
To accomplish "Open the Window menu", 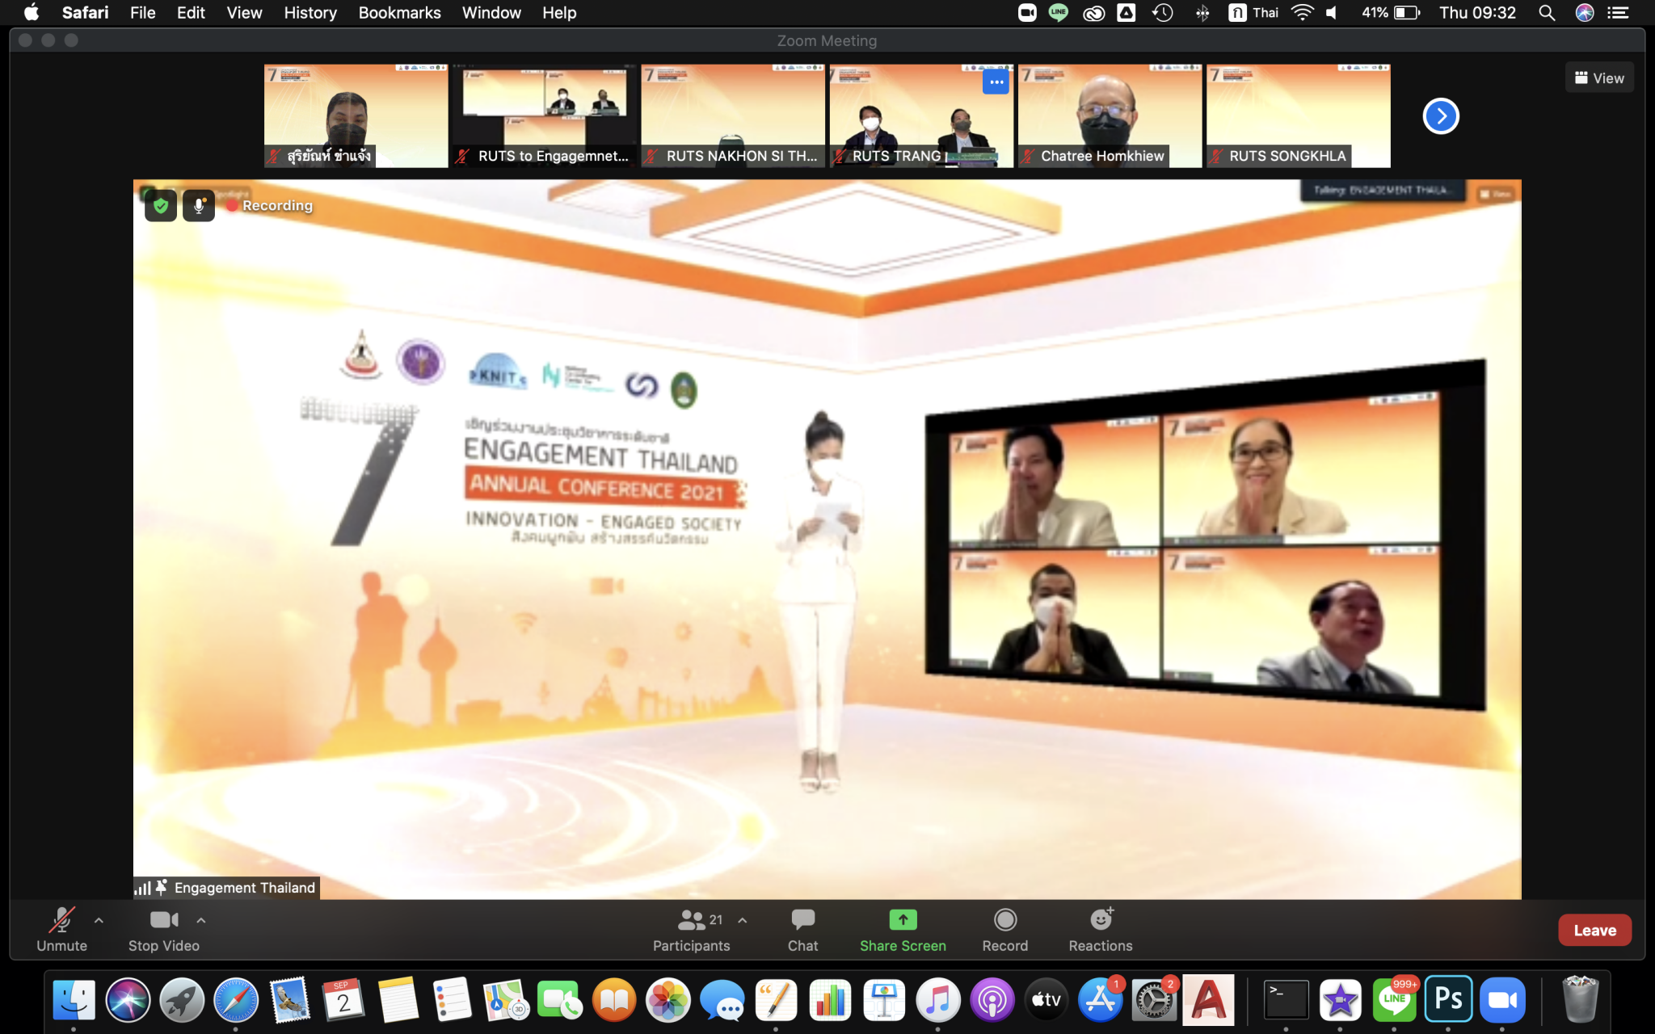I will pyautogui.click(x=491, y=13).
